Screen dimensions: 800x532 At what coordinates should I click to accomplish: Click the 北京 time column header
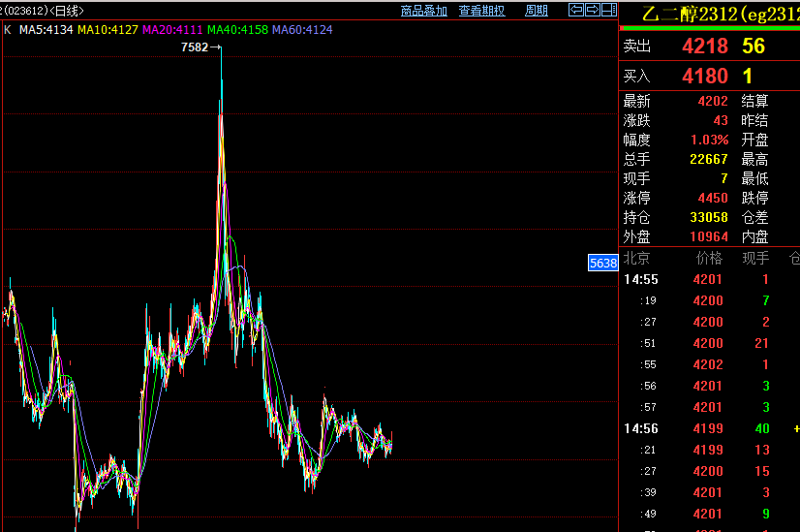pyautogui.click(x=636, y=259)
